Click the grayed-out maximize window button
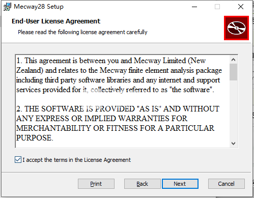Screen dimensions: 254x198 point(217,7)
